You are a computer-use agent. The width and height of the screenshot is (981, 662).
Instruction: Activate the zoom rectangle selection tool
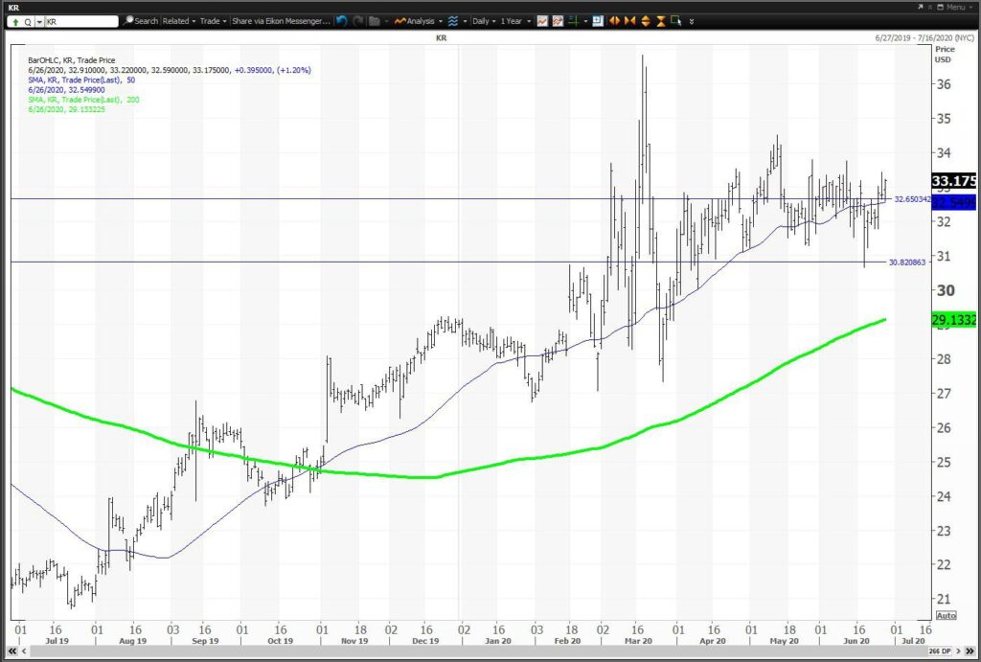[x=675, y=21]
